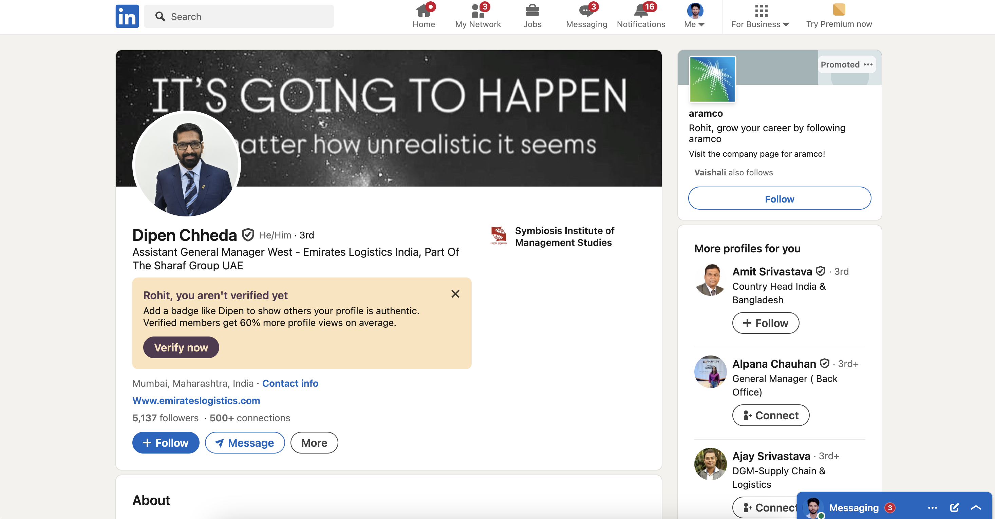The image size is (995, 519).
Task: Open My Network icon
Action: (478, 11)
